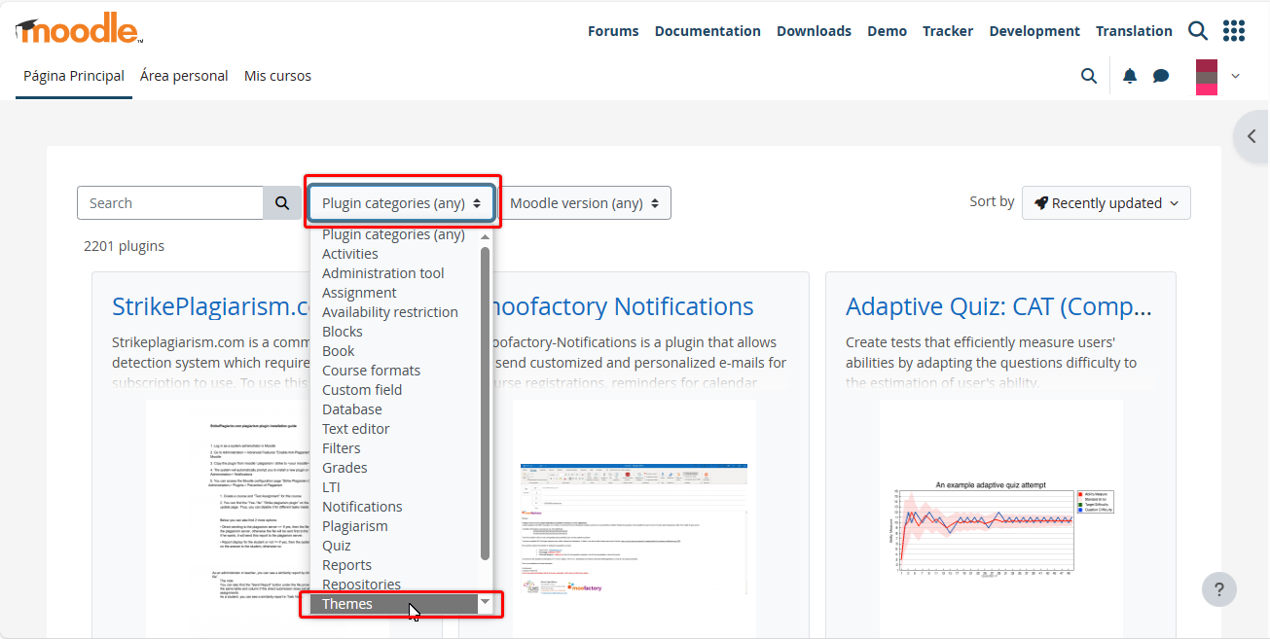The width and height of the screenshot is (1270, 639).
Task: Select Plugin categories (any) option
Action: point(394,234)
